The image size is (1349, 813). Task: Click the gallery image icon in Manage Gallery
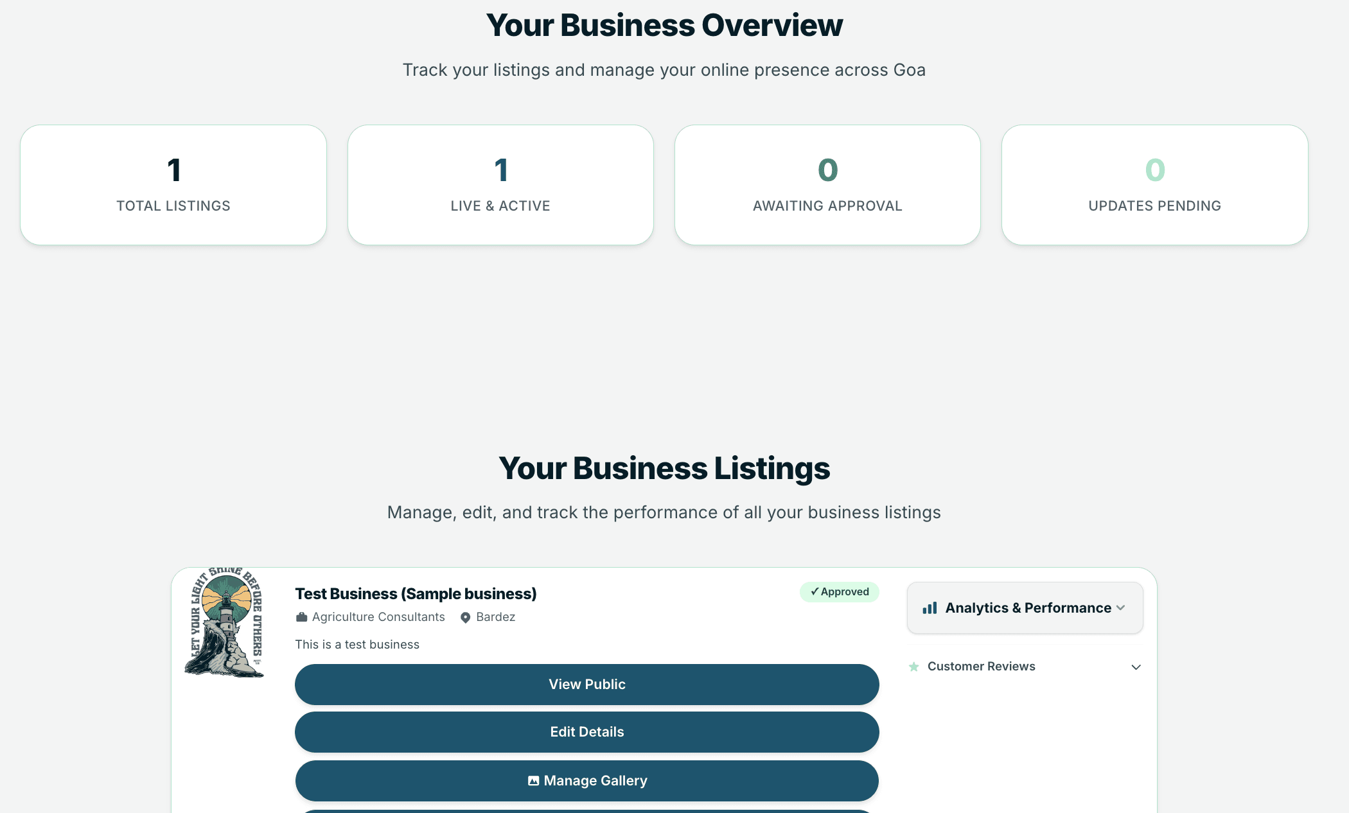click(533, 781)
